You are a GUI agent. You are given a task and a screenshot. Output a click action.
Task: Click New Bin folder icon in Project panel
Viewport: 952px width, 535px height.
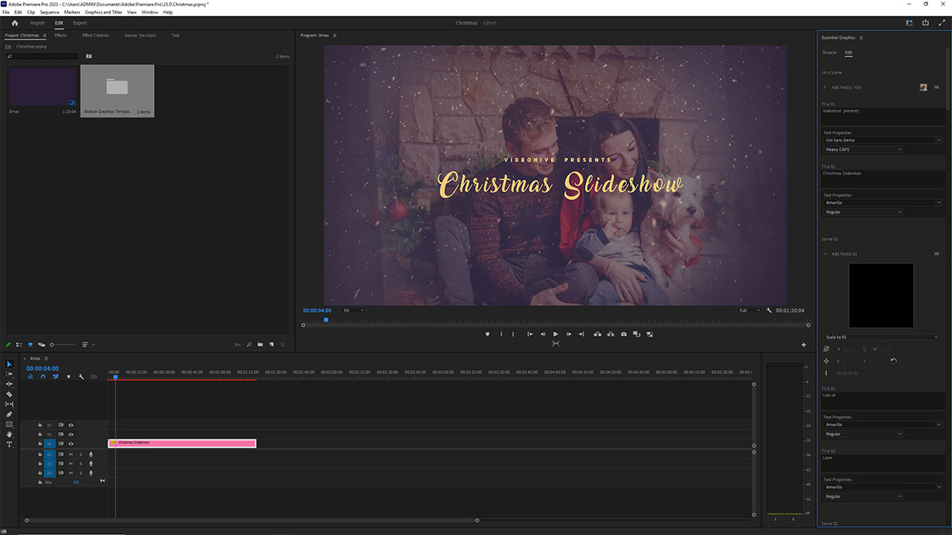coord(260,345)
